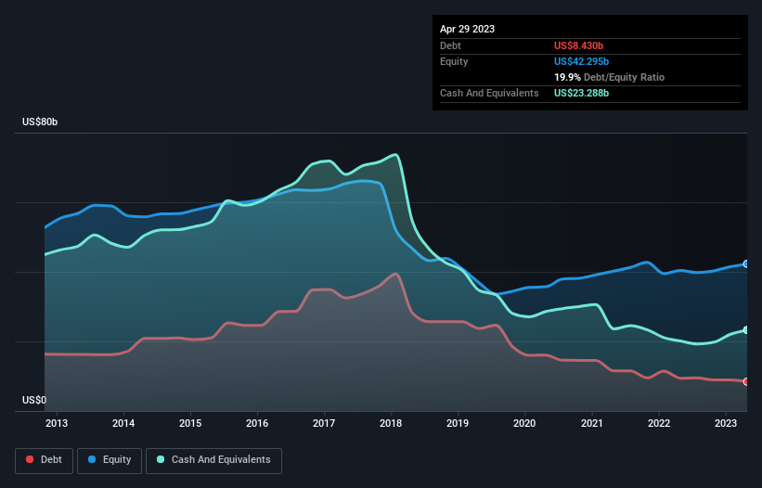Select the 2014 x-axis label
The image size is (762, 488).
point(123,423)
